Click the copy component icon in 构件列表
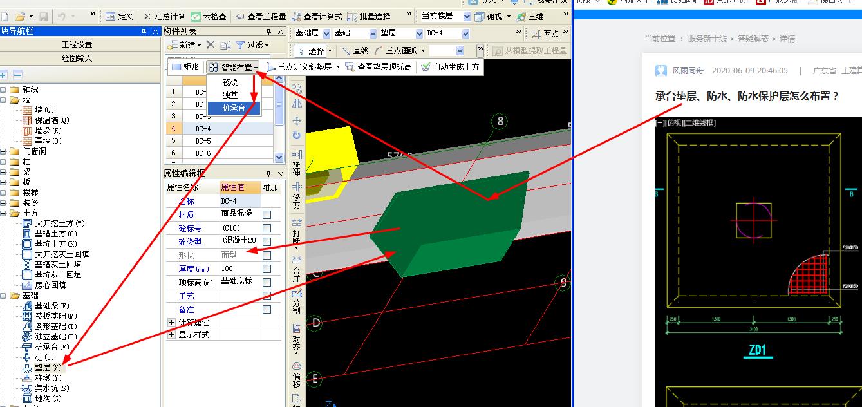The image size is (862, 407). [225, 44]
